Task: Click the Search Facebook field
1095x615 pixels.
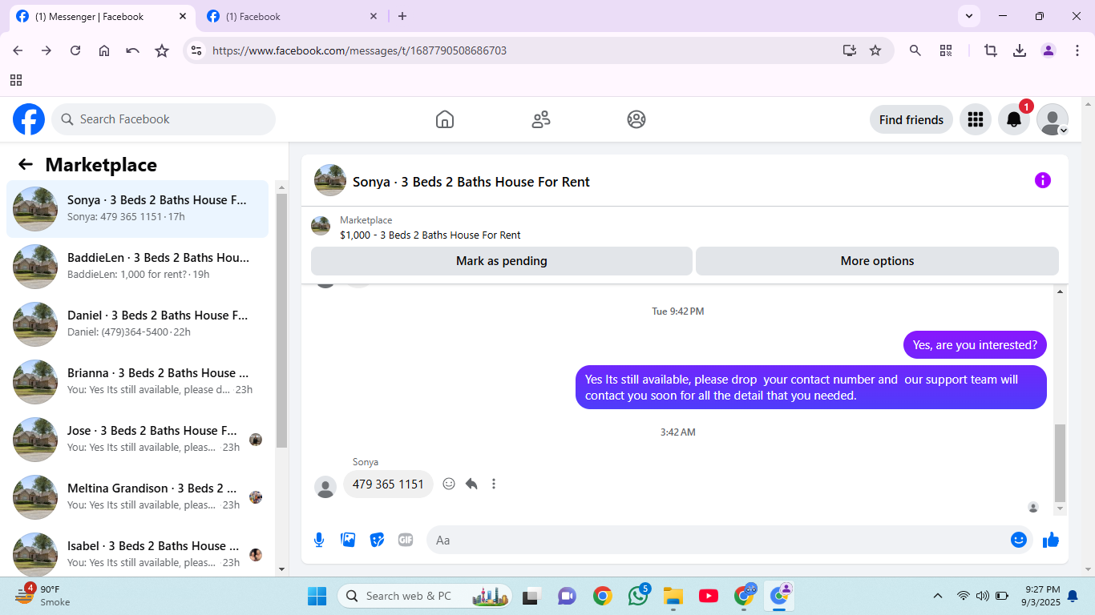Action: click(164, 119)
